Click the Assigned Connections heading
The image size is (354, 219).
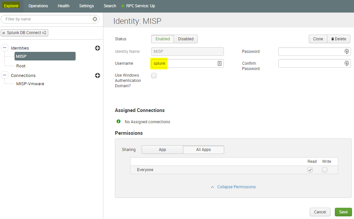[140, 110]
